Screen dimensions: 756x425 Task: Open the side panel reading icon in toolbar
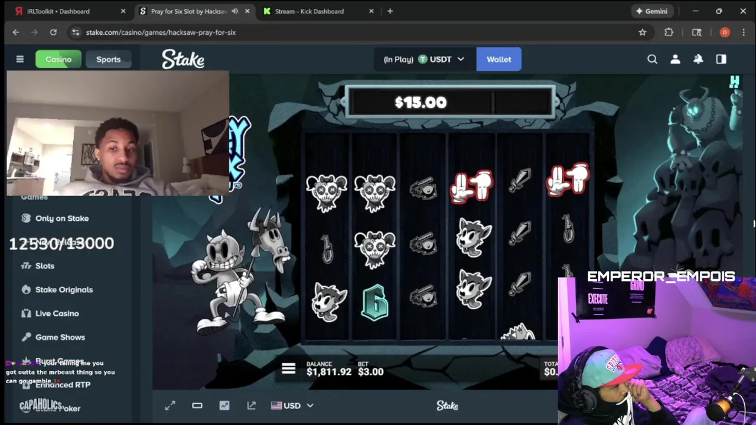click(x=697, y=32)
